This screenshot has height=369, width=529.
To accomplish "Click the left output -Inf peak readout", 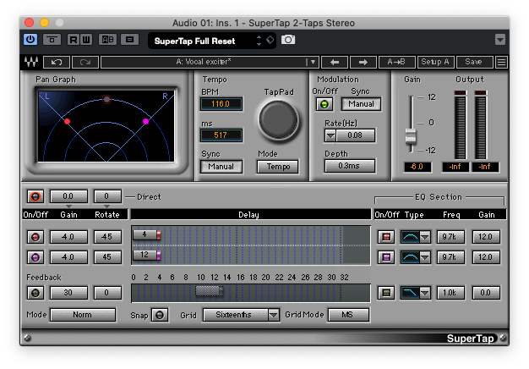I will [455, 167].
